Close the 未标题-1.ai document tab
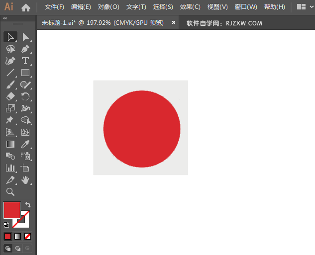Viewport: 315px width, 255px height. [174, 22]
